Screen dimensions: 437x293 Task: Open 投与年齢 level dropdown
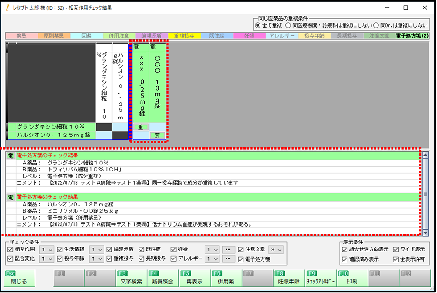click(97, 259)
